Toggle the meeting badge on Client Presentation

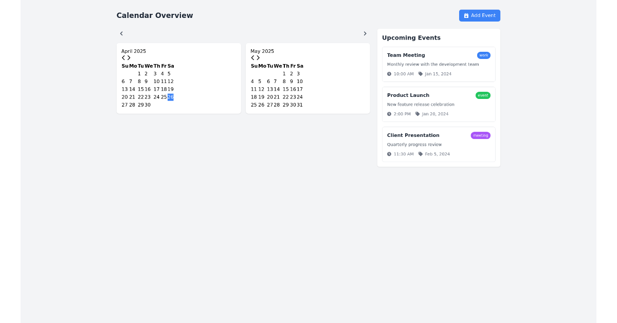(x=480, y=135)
